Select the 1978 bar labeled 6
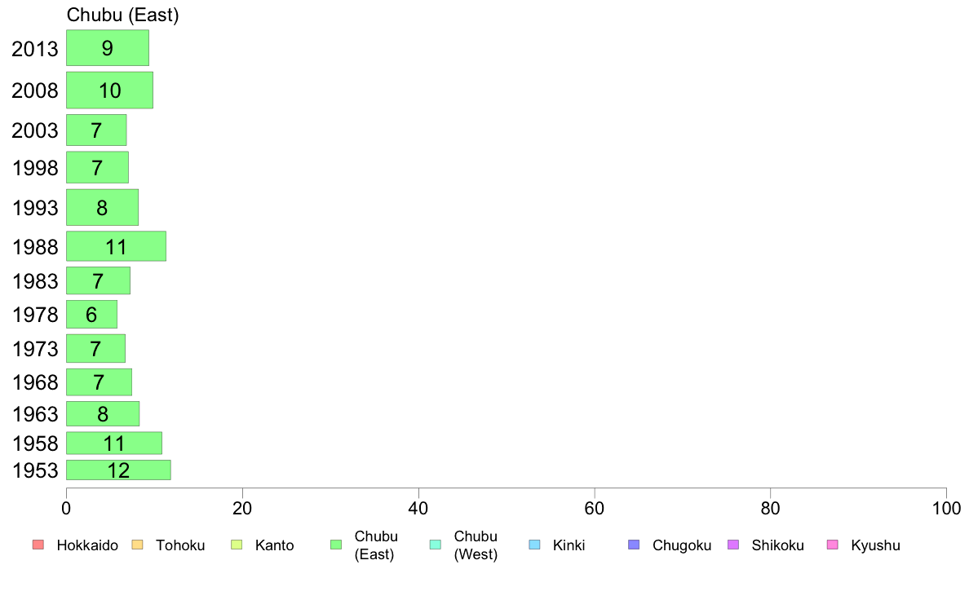 pos(91,314)
